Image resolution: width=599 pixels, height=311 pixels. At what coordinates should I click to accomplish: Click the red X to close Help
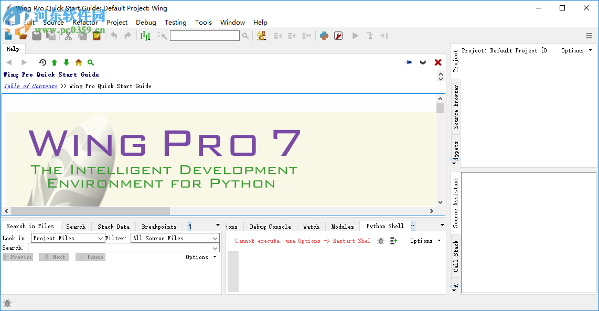(438, 62)
